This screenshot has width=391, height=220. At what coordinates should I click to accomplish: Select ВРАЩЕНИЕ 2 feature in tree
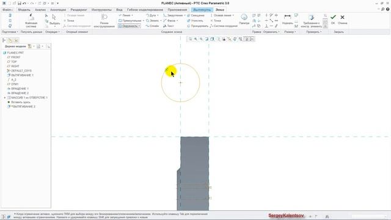18,94
